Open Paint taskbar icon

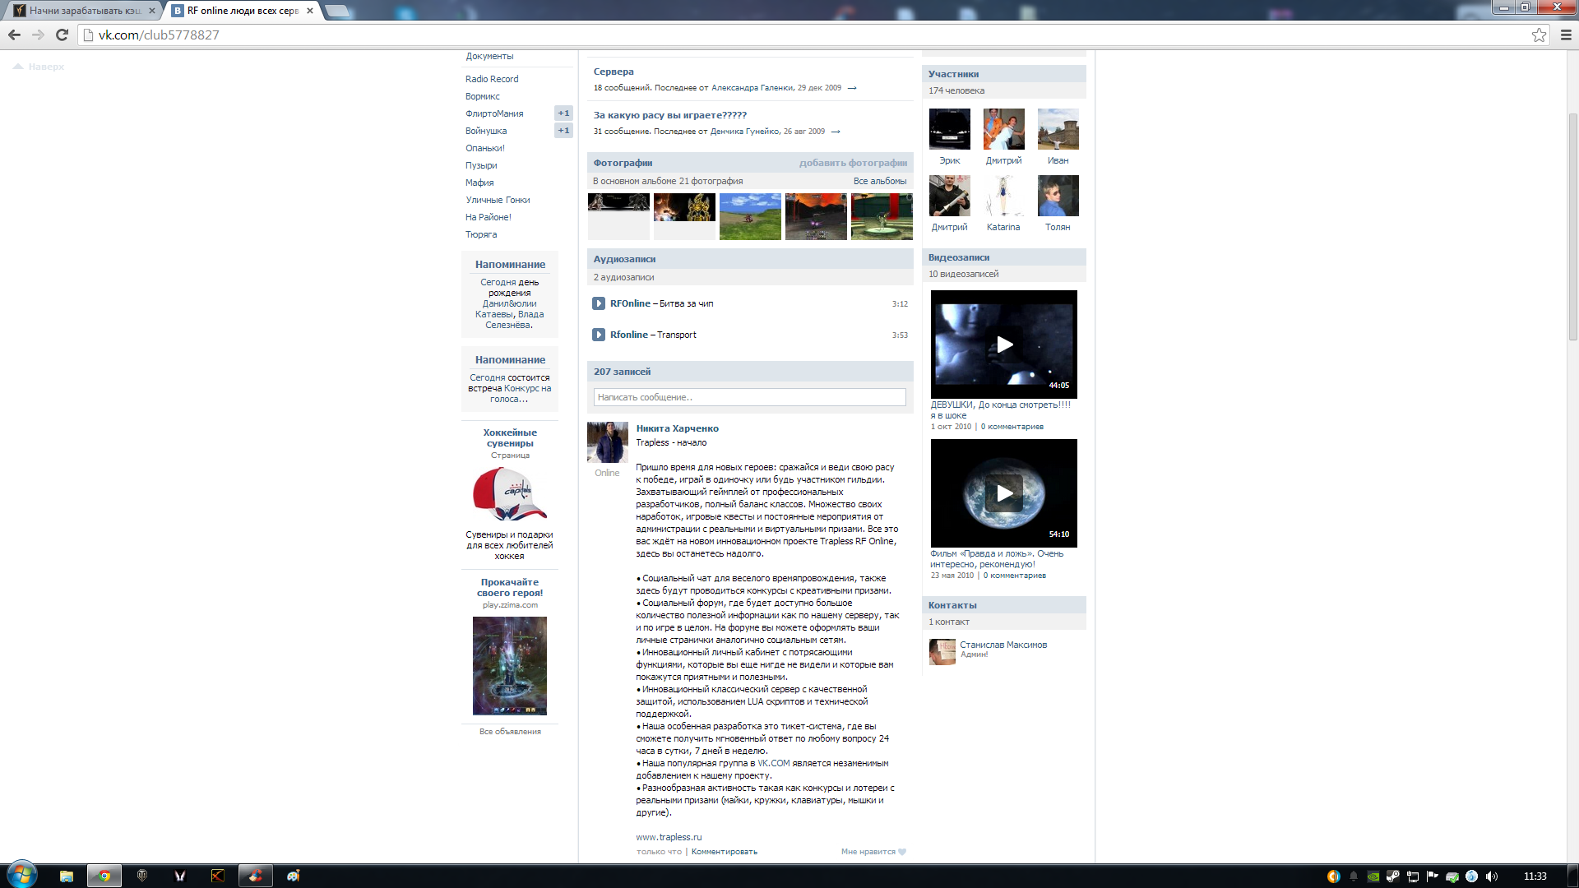pos(294,876)
